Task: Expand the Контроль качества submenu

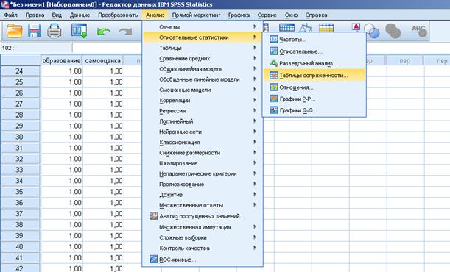Action: pyautogui.click(x=203, y=248)
